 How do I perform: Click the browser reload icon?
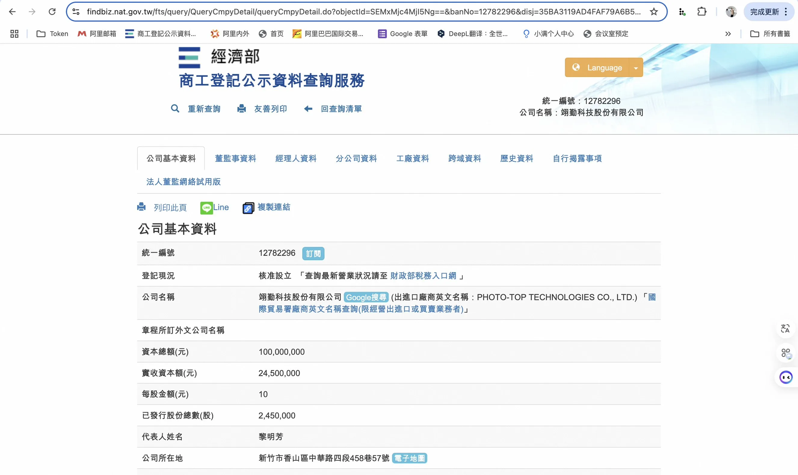pyautogui.click(x=52, y=12)
